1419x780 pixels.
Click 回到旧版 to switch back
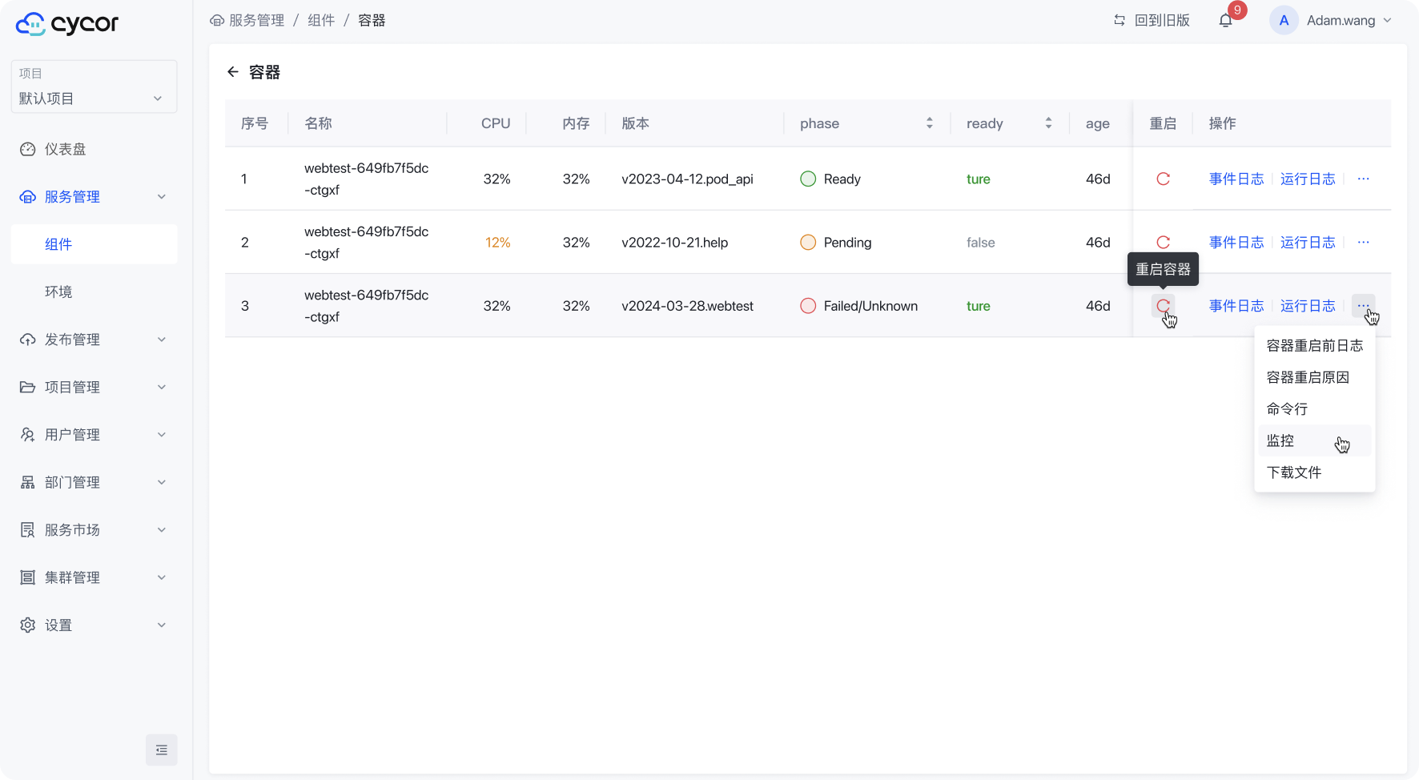(1152, 21)
